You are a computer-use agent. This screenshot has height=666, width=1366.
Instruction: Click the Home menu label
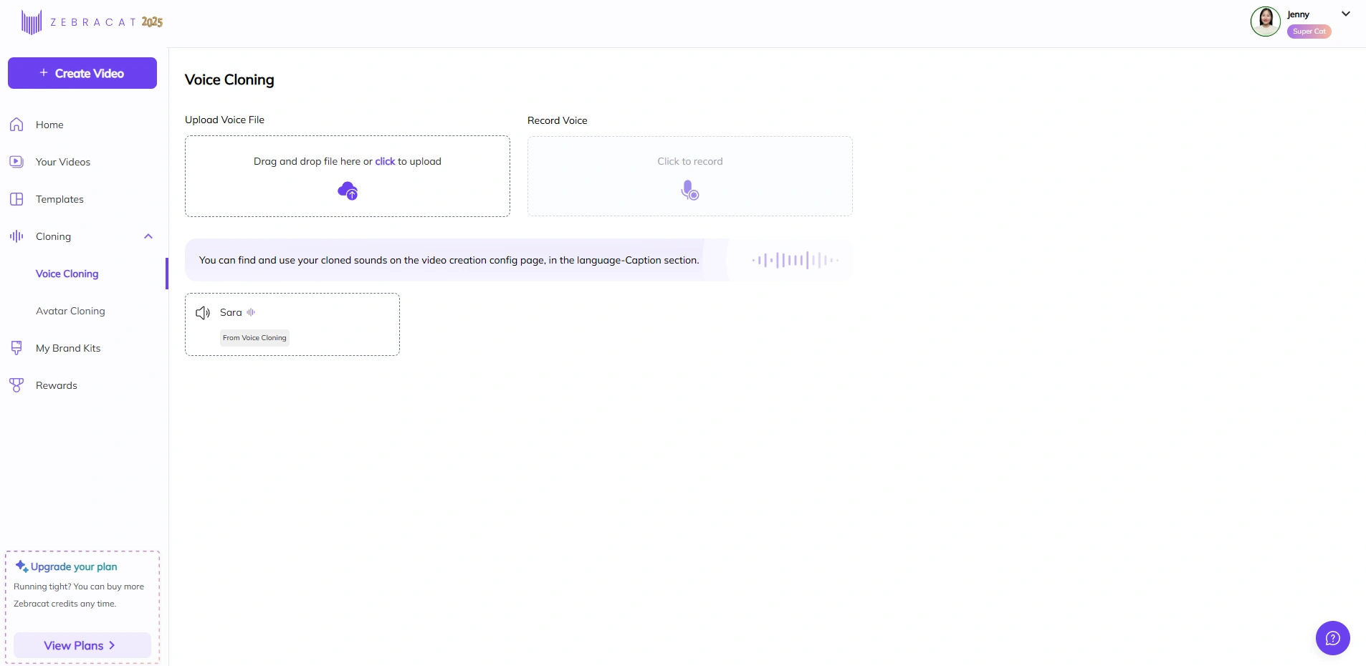click(x=49, y=125)
